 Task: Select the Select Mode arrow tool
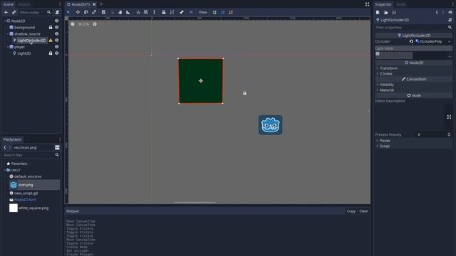tap(68, 12)
